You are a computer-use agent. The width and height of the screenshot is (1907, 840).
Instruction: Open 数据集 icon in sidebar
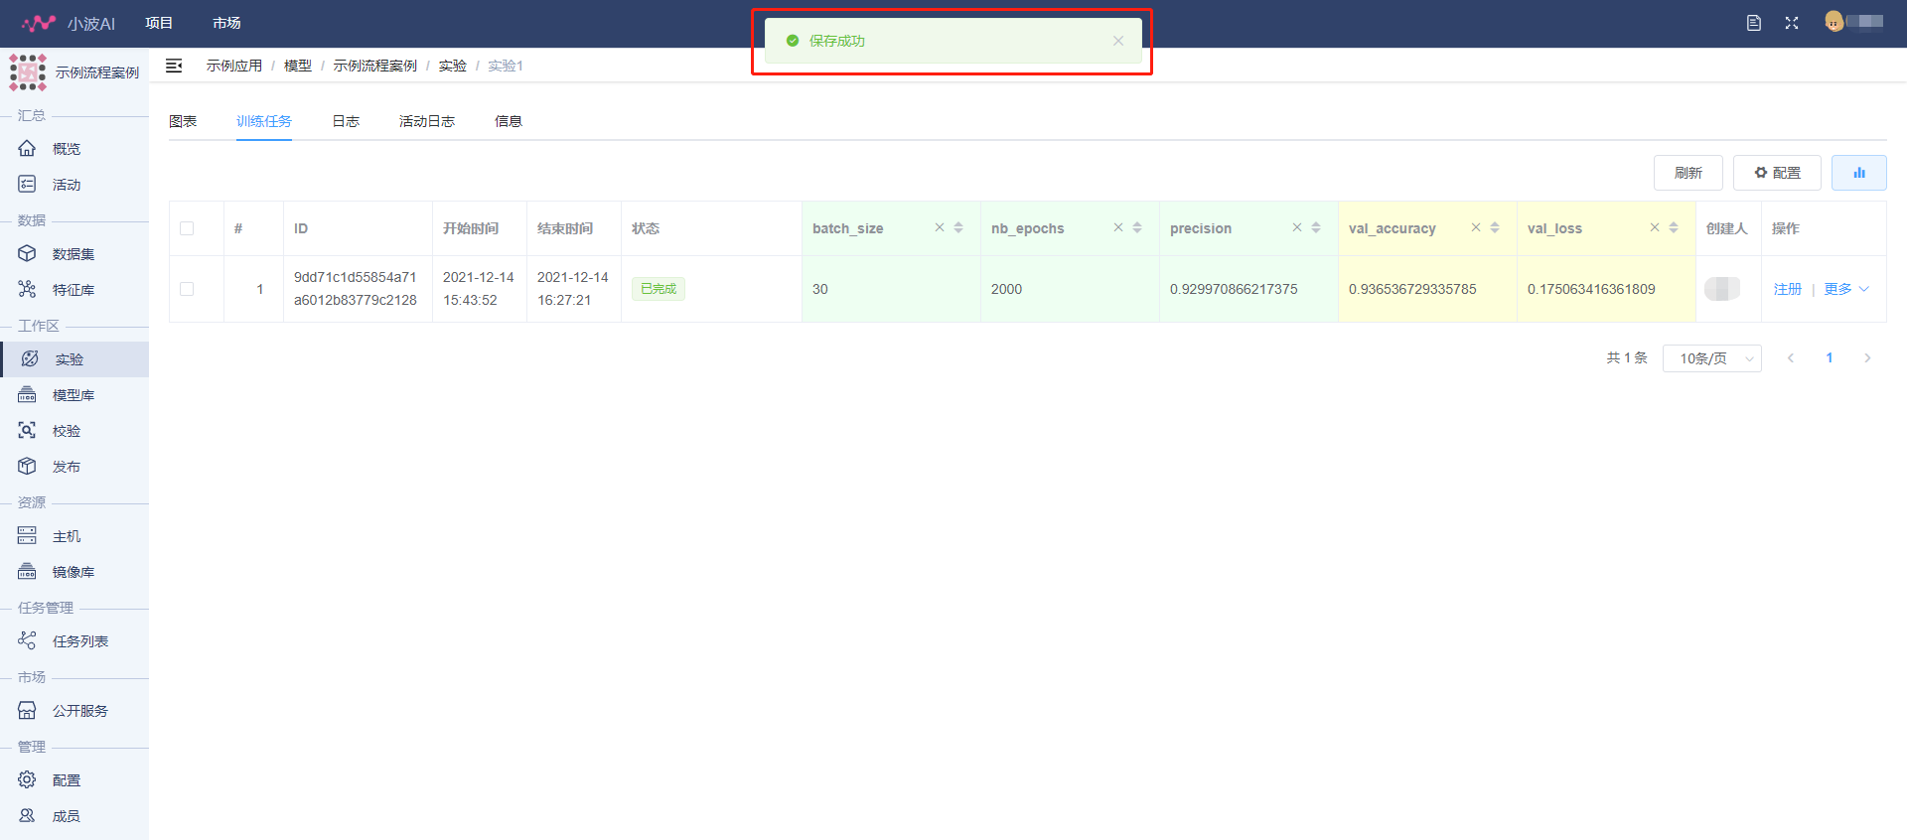tap(27, 254)
